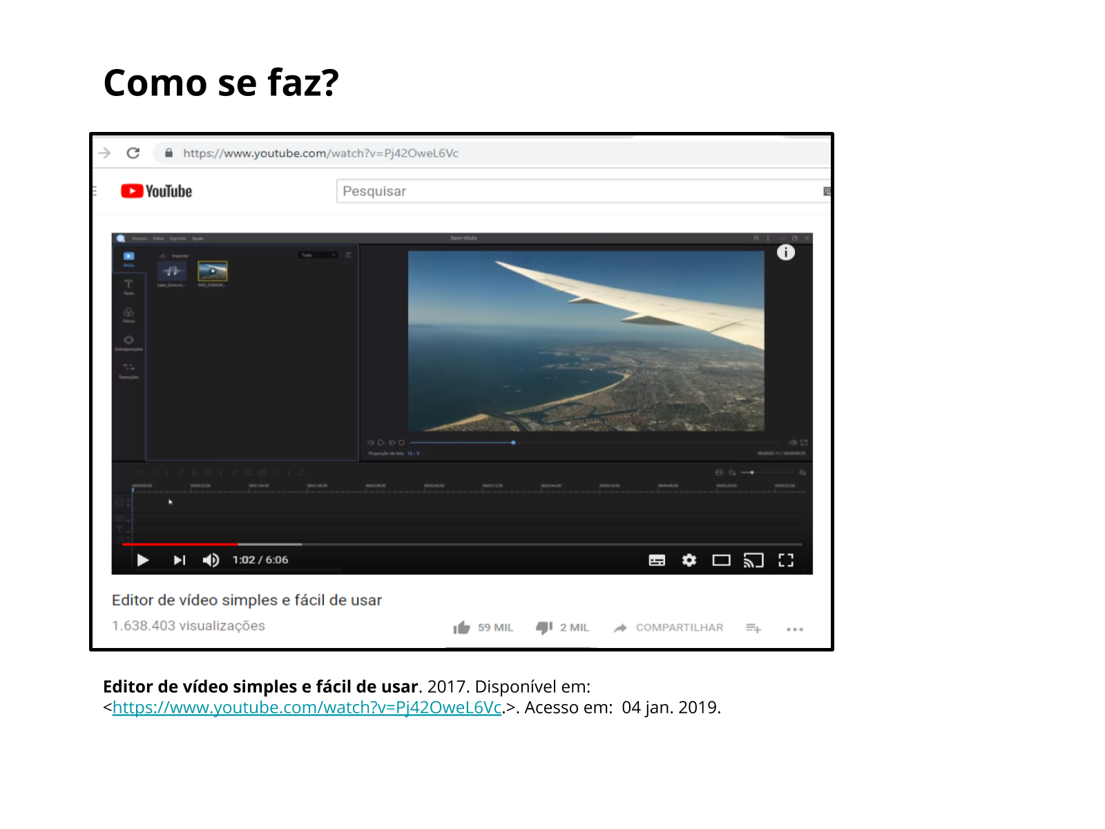The height and width of the screenshot is (829, 1105).
Task: Open the video settings gear
Action: coord(689,560)
